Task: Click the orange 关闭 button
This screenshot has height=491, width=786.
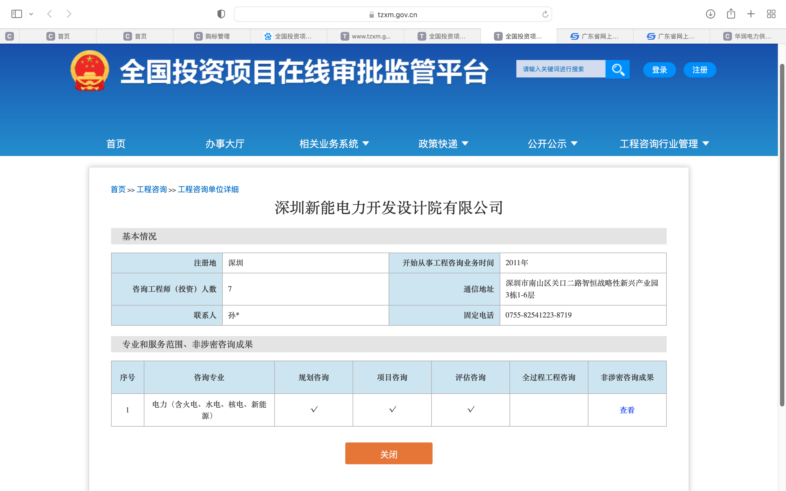Action: click(388, 453)
